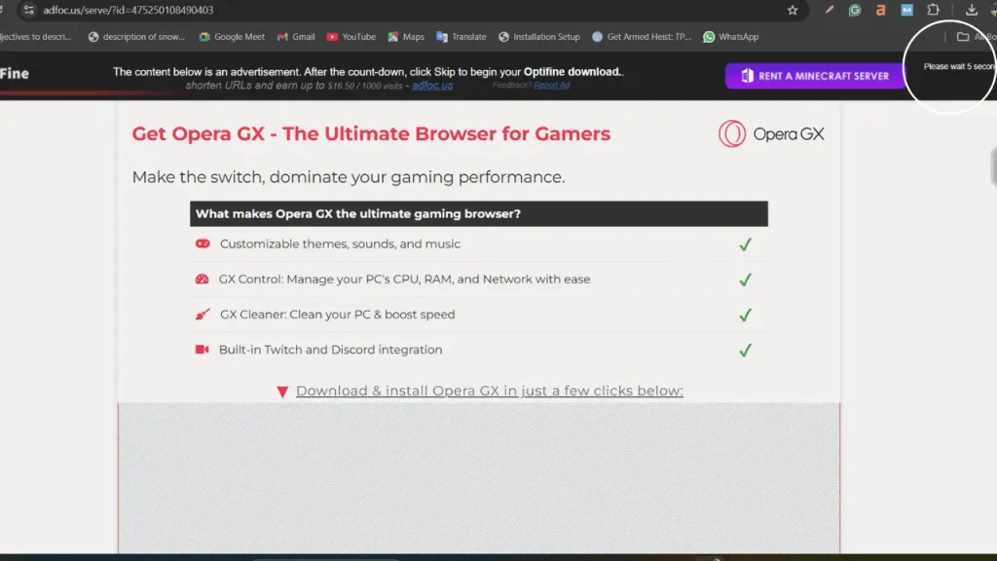Click the Report Ad feedback link

click(x=551, y=86)
